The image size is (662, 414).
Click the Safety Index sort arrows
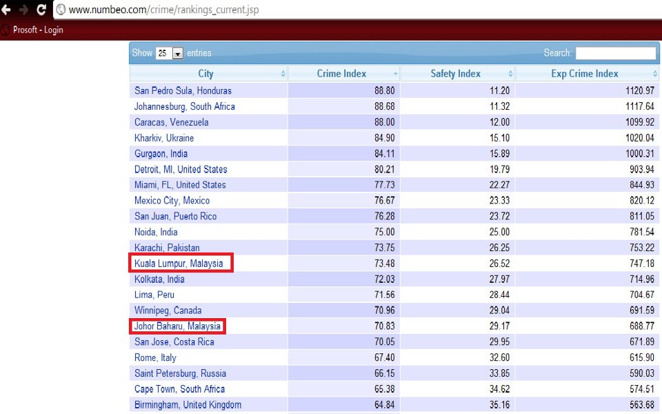click(510, 74)
